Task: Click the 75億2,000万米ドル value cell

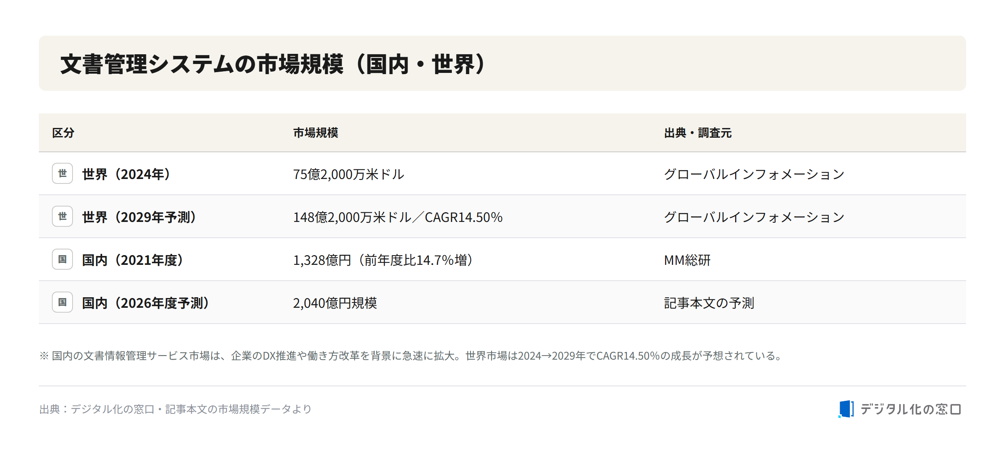Action: pyautogui.click(x=349, y=174)
